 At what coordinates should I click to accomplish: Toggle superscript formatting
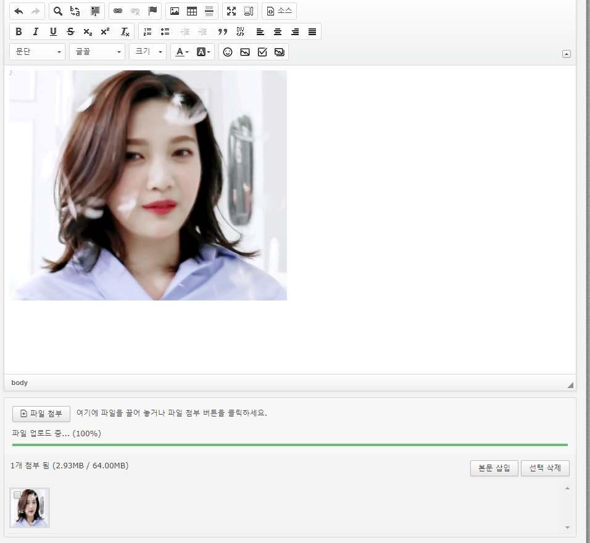coord(105,31)
